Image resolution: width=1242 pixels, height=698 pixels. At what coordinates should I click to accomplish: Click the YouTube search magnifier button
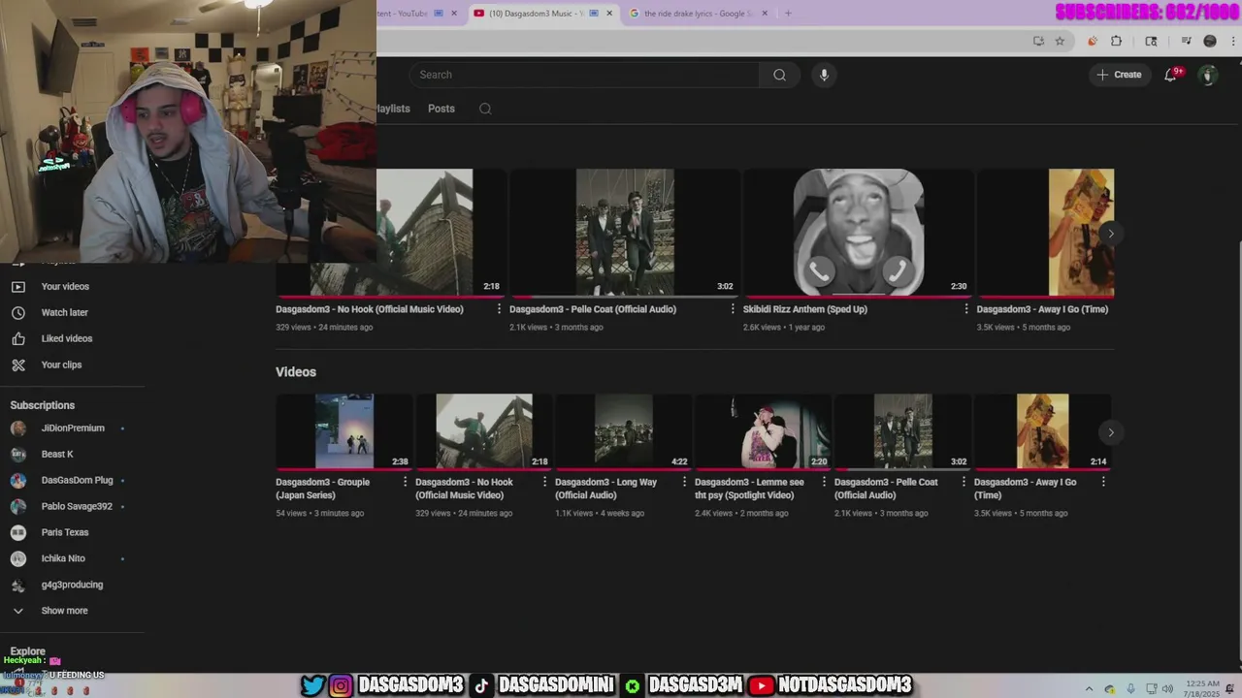(x=779, y=75)
